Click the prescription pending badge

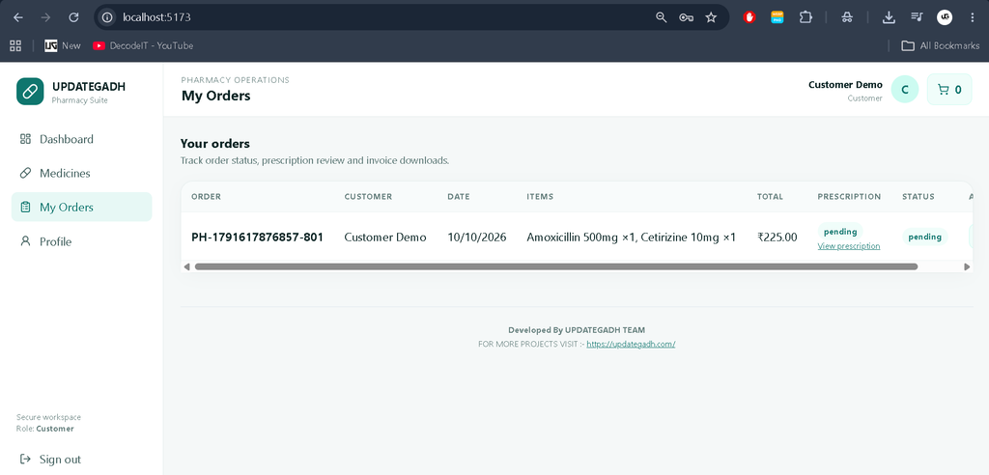840,232
